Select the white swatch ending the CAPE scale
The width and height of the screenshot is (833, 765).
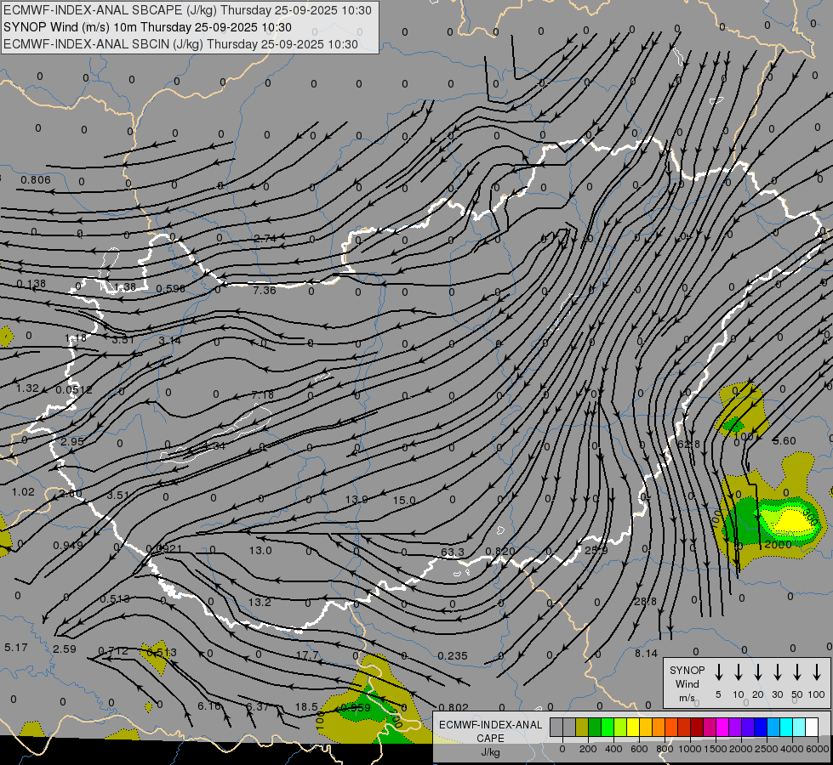click(x=811, y=728)
